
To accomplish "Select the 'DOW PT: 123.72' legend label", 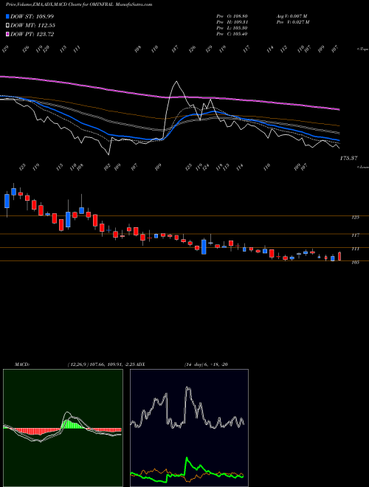I will (32, 34).
